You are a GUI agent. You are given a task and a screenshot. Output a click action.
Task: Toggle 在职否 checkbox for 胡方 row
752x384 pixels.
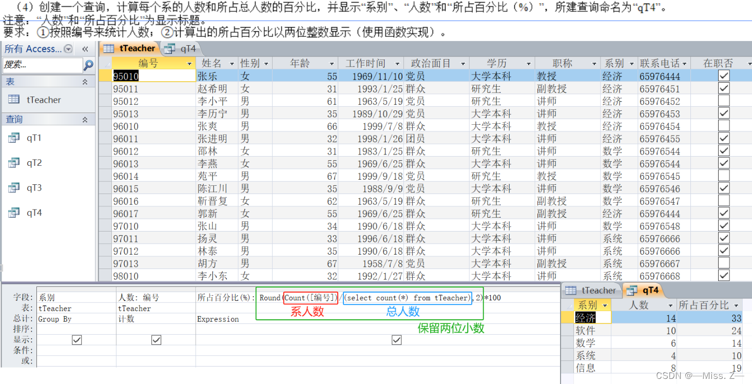coord(724,263)
